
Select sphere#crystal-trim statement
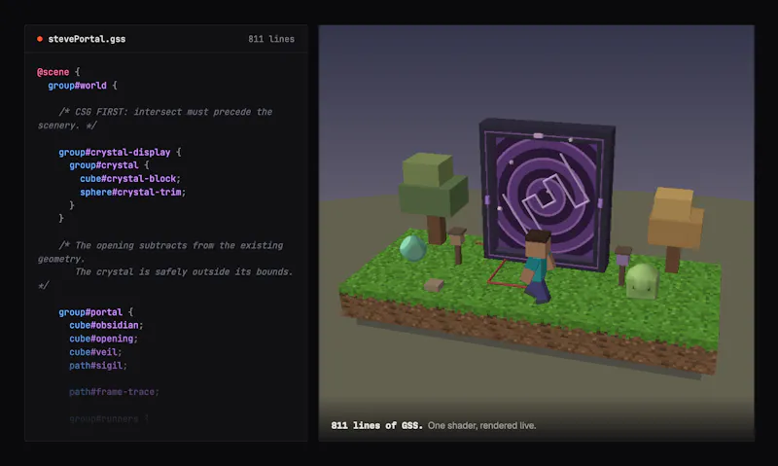click(133, 192)
